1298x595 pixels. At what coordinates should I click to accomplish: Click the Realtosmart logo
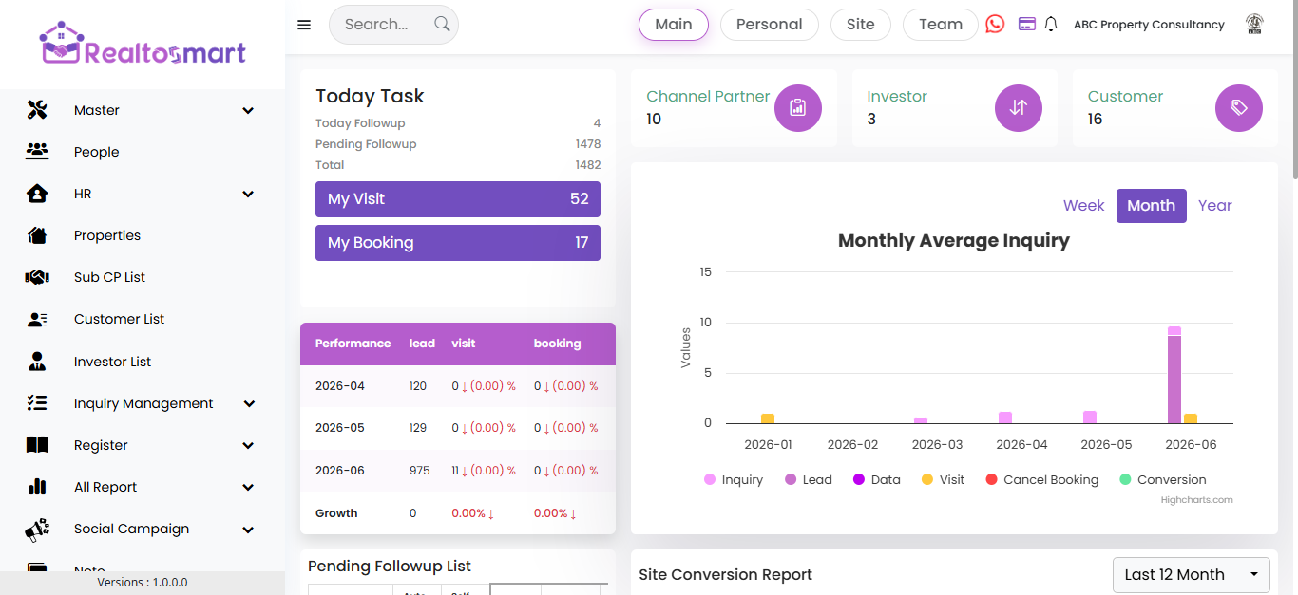click(143, 44)
